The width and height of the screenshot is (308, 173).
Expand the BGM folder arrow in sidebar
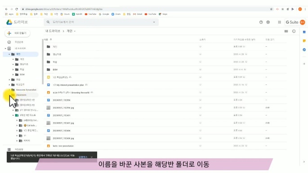point(13,75)
